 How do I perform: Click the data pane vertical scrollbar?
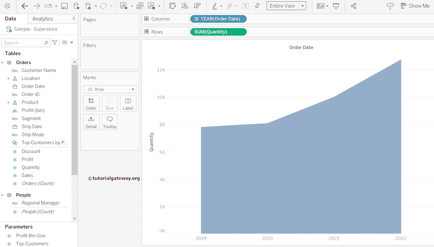(75, 120)
